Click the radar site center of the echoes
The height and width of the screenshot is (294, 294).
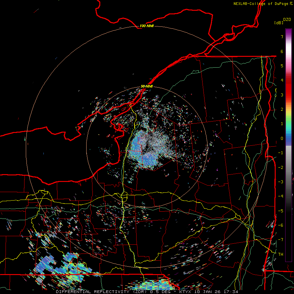coord(147,147)
